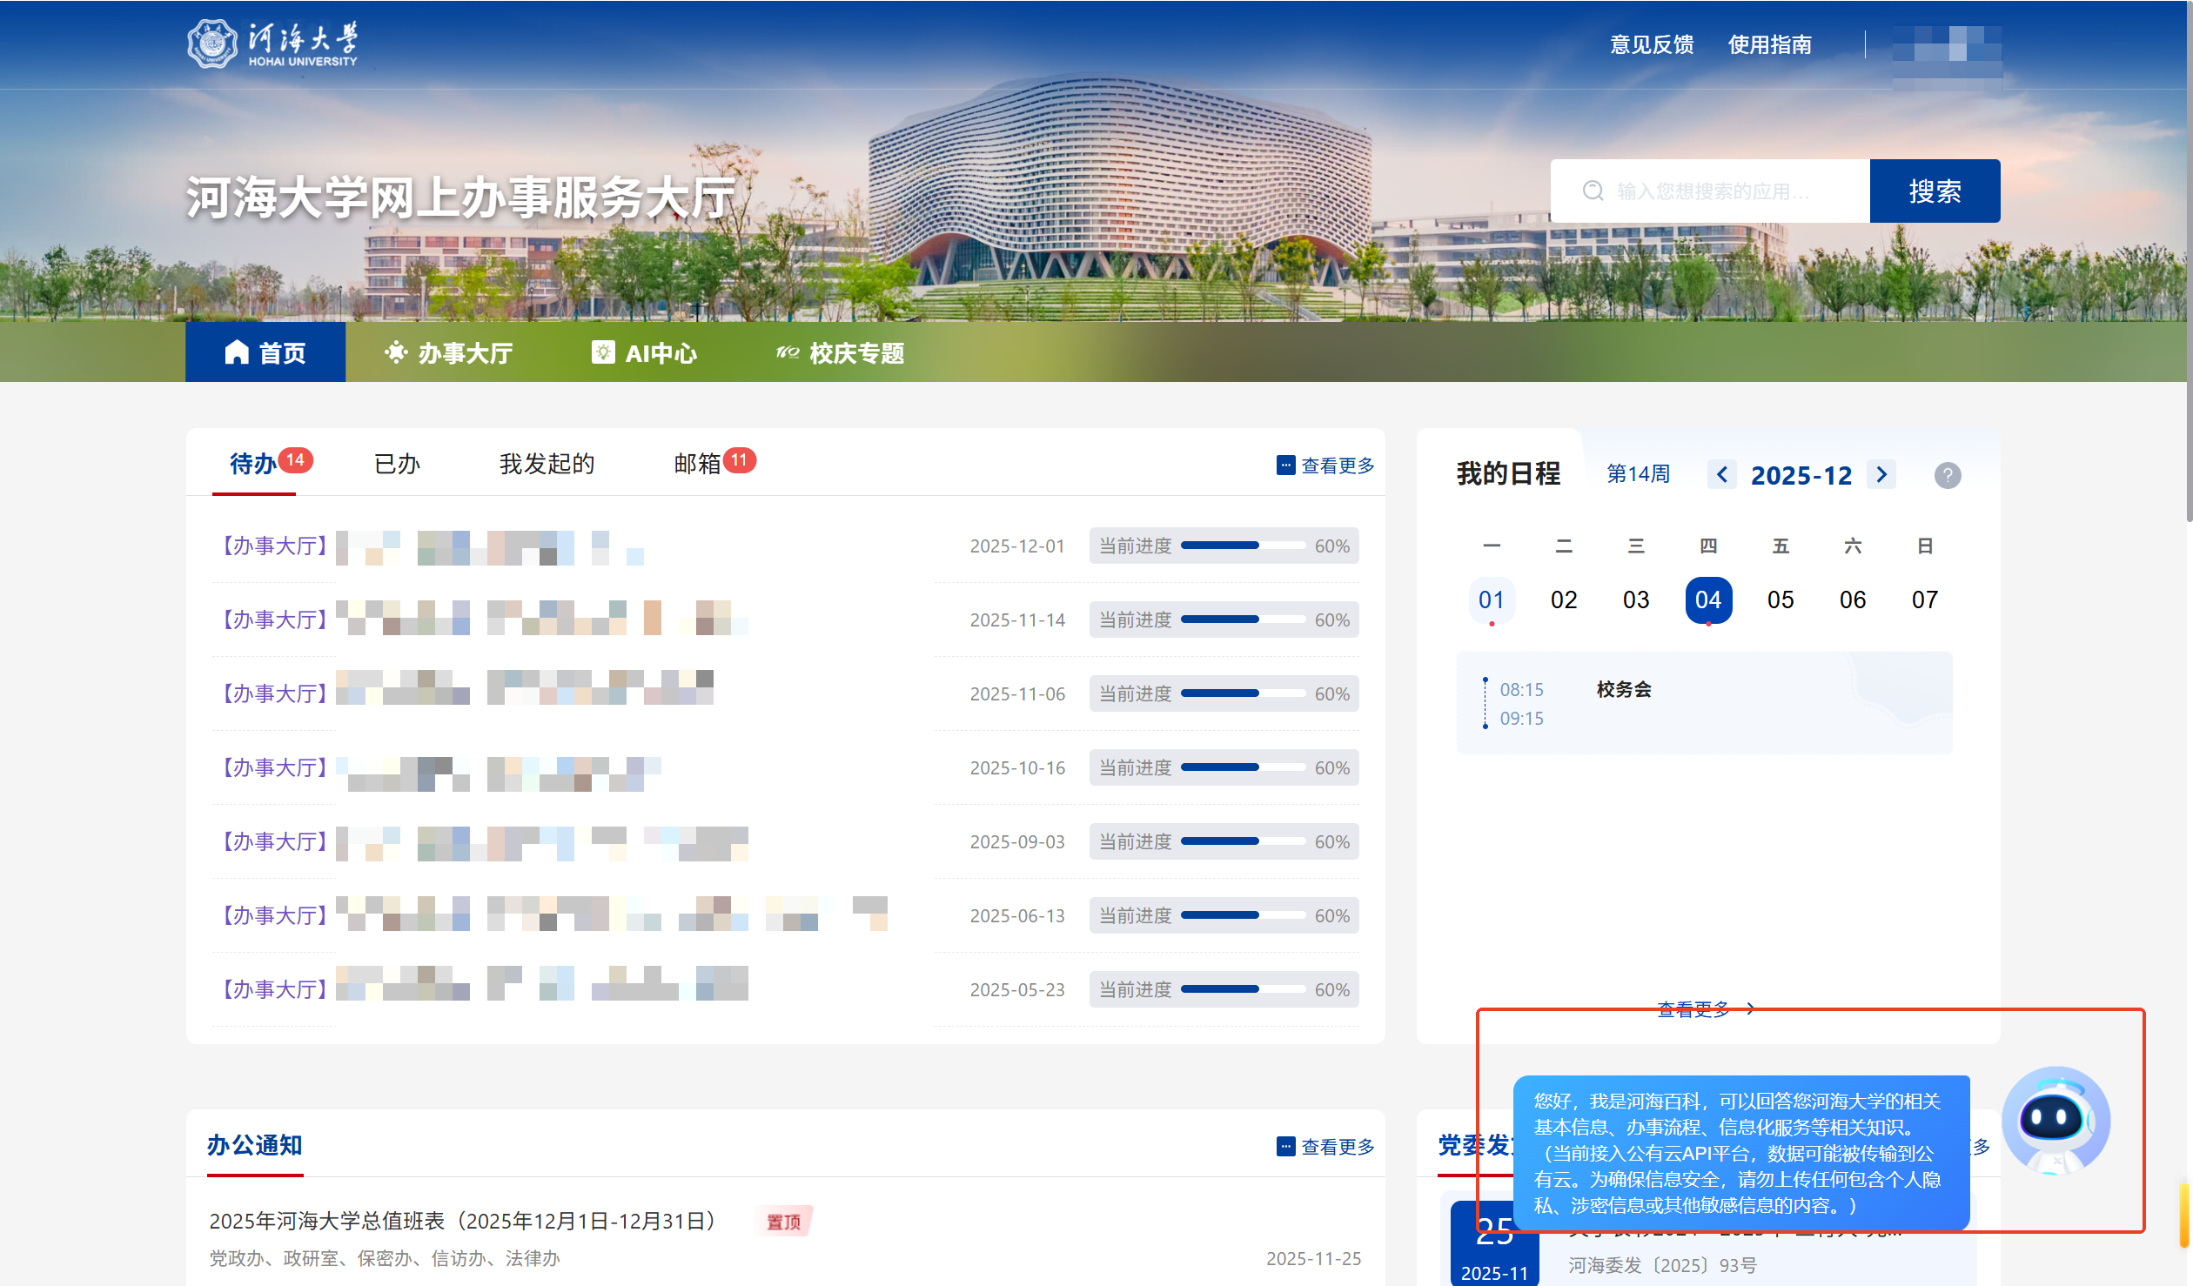
Task: Switch to the 已办 tab
Action: (397, 464)
